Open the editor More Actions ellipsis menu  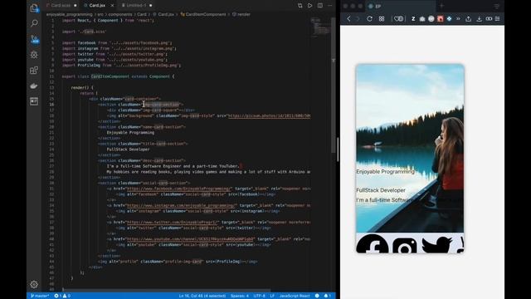coord(330,6)
